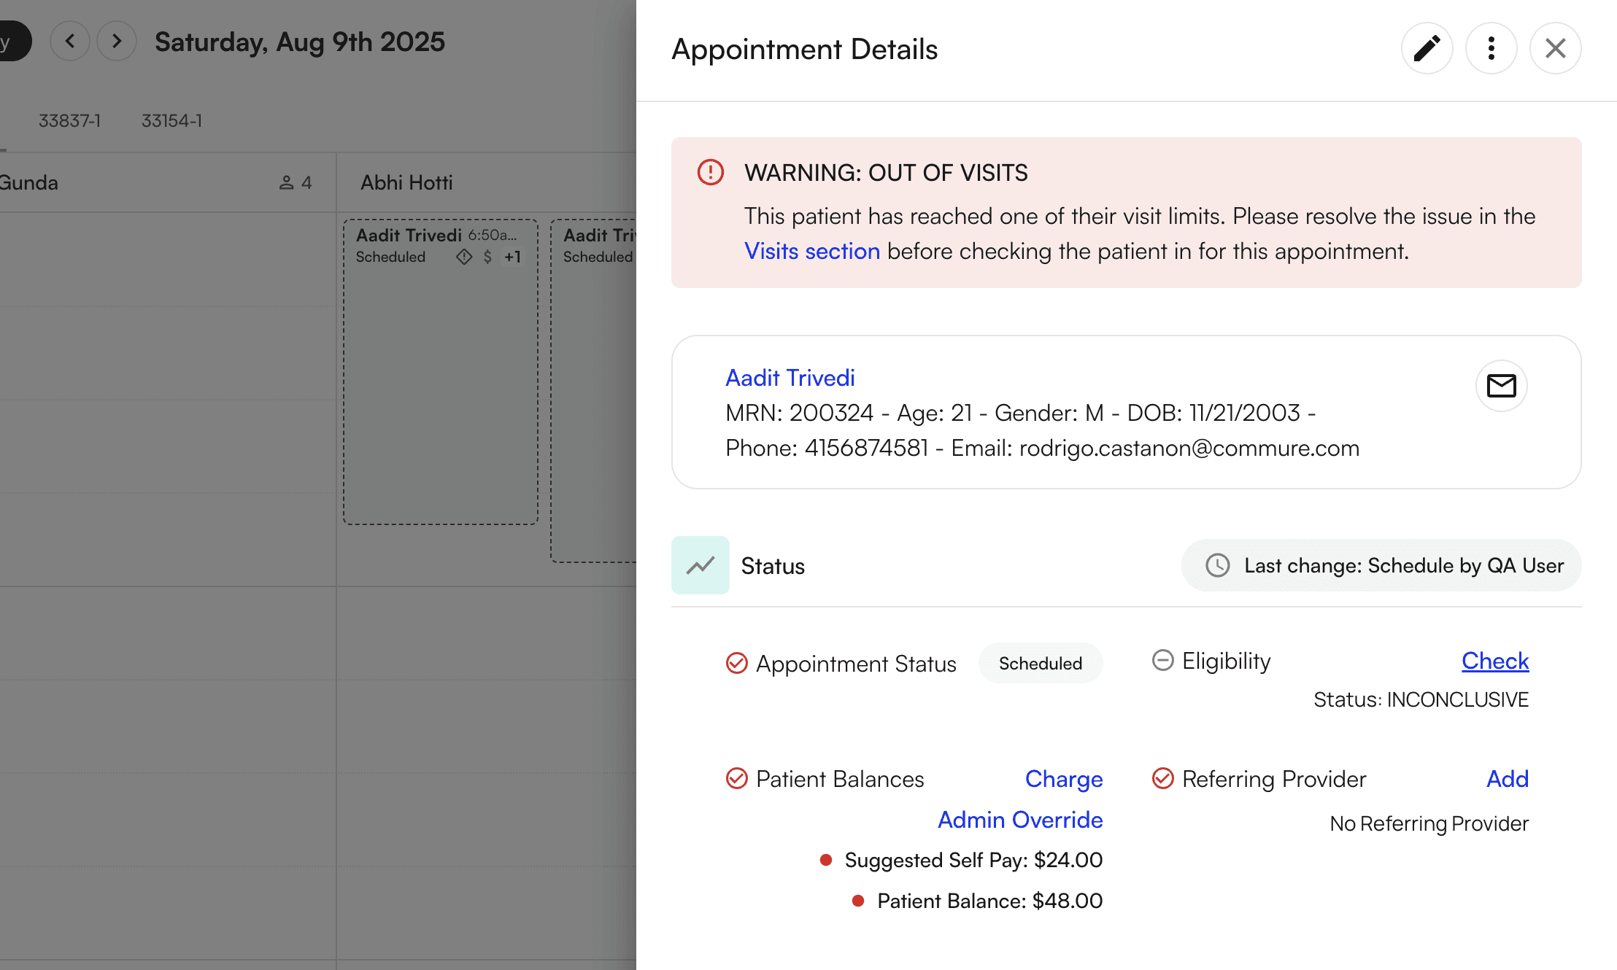1617x970 pixels.
Task: Click the Eligibility minus circle icon
Action: pyautogui.click(x=1162, y=660)
